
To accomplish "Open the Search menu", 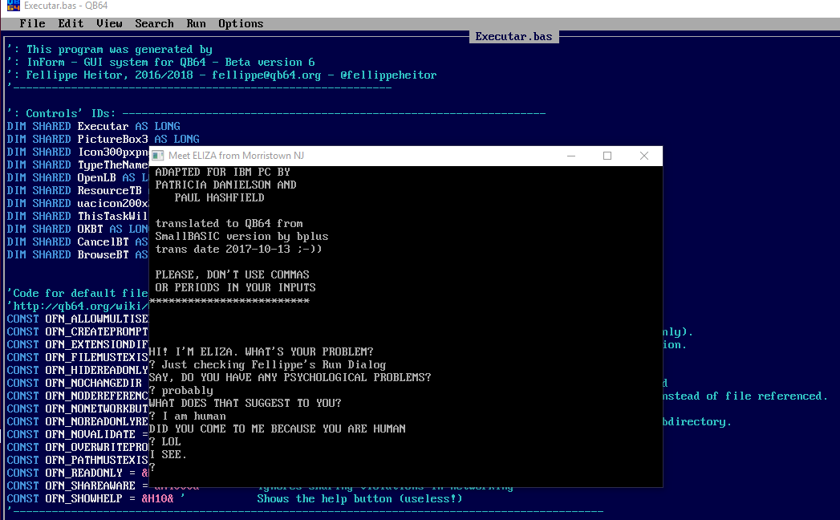I will click(x=154, y=23).
